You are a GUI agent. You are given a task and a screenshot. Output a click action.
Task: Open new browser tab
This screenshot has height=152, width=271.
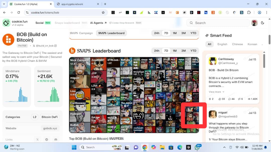tap(105, 4)
